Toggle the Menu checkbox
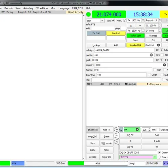168x168 pixels. coord(125,20)
